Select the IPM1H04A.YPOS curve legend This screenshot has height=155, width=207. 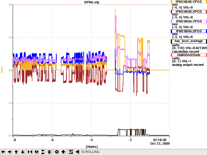[189, 21]
